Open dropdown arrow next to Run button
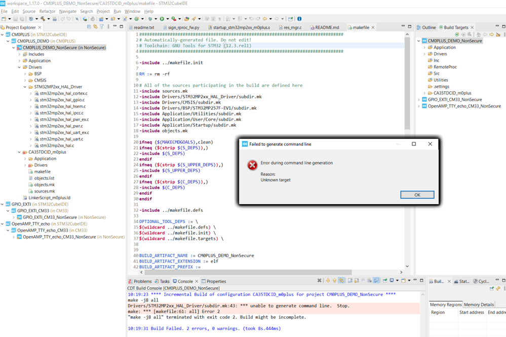This screenshot has width=506, height=337. pyautogui.click(x=167, y=19)
